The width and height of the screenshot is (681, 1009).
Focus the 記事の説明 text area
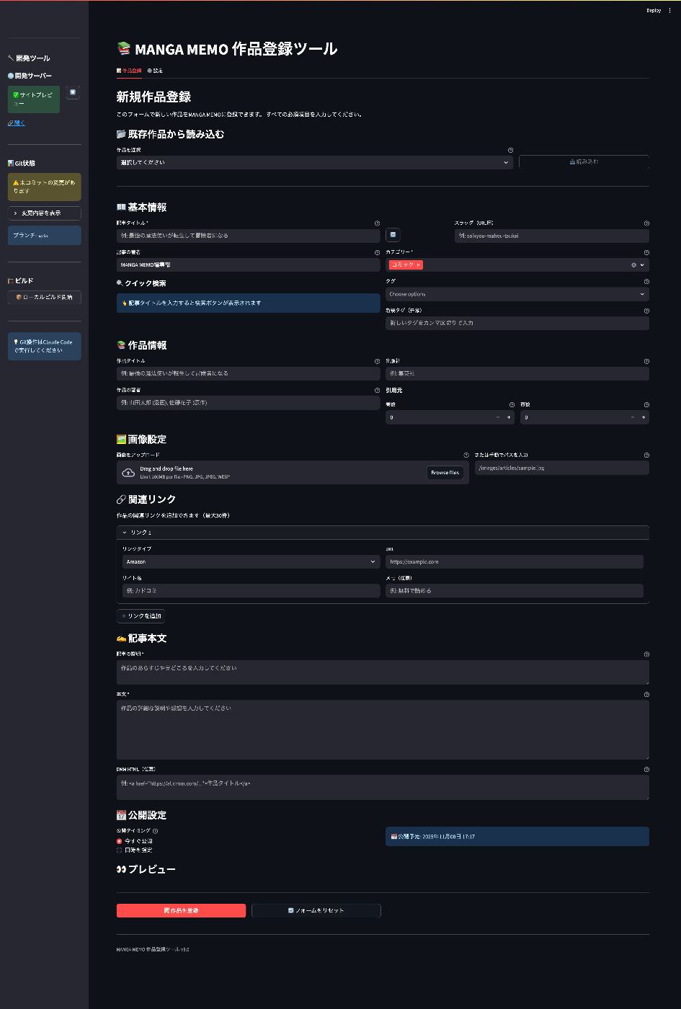click(x=383, y=672)
